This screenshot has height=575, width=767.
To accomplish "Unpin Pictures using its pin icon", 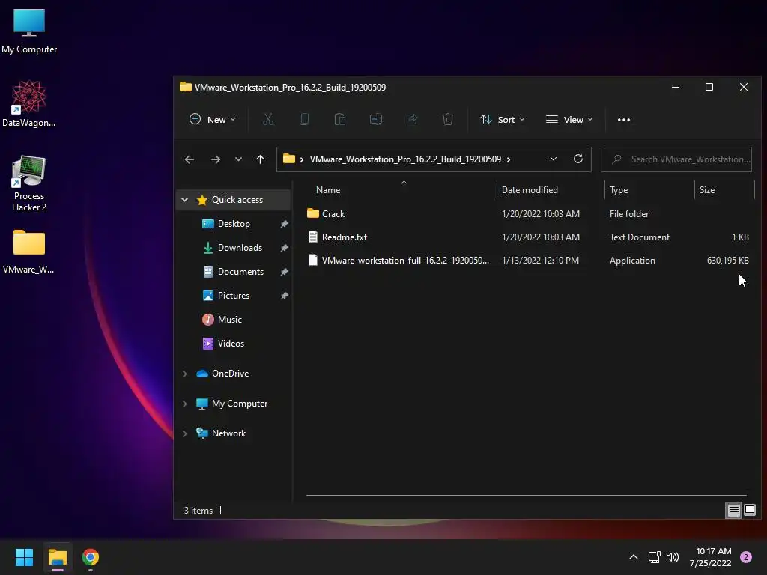I will click(x=284, y=296).
